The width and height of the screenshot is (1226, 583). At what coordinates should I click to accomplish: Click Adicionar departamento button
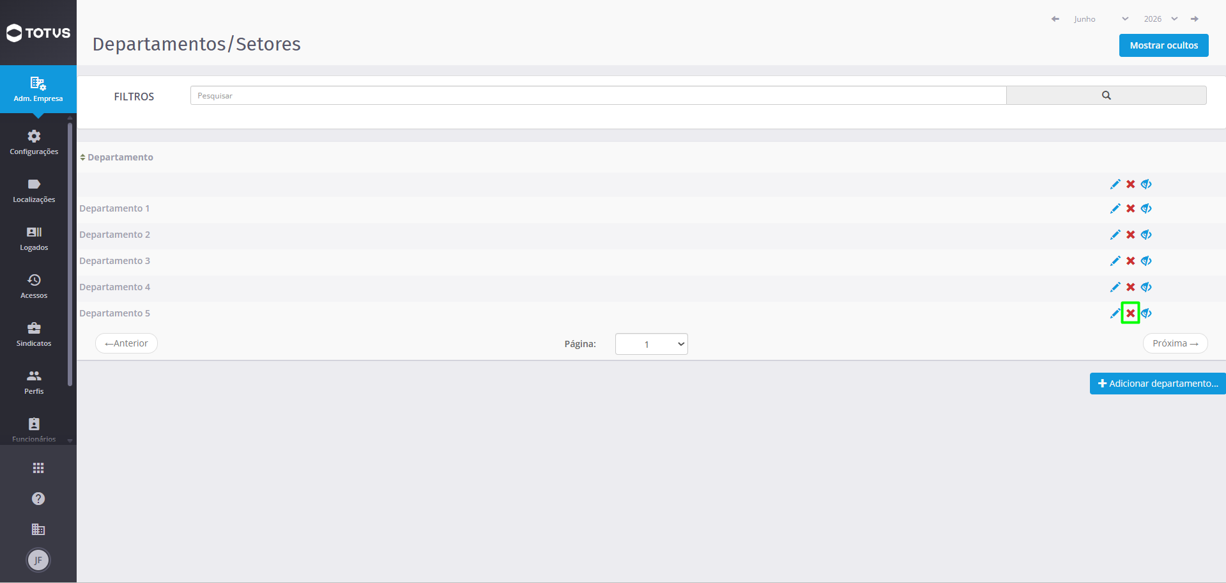tap(1158, 384)
